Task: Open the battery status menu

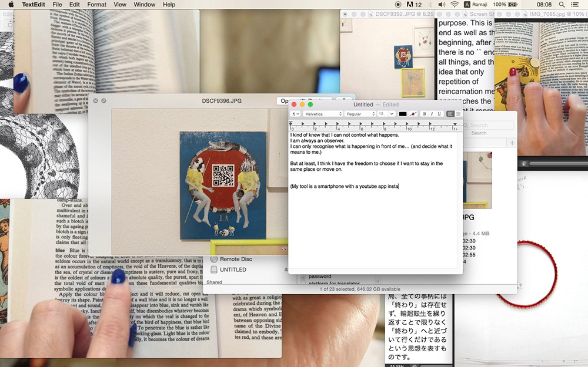Action: click(505, 5)
